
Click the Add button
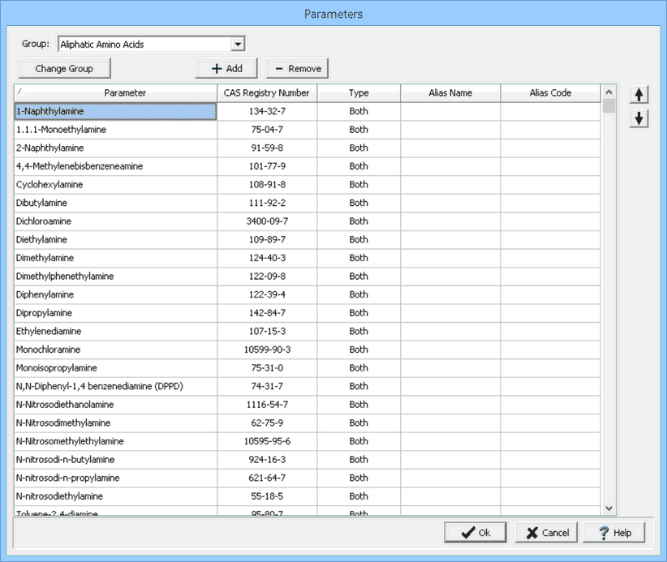[226, 69]
